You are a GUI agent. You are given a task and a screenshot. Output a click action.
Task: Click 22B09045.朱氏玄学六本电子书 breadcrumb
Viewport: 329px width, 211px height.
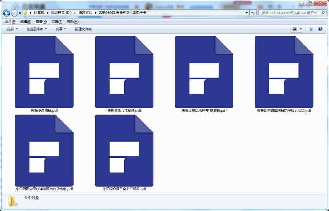[123, 13]
